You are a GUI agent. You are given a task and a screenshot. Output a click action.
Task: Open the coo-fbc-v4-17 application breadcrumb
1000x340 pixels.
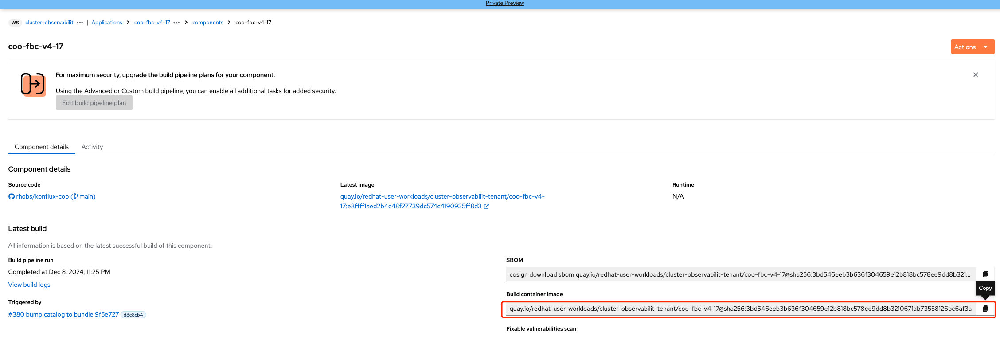(152, 23)
